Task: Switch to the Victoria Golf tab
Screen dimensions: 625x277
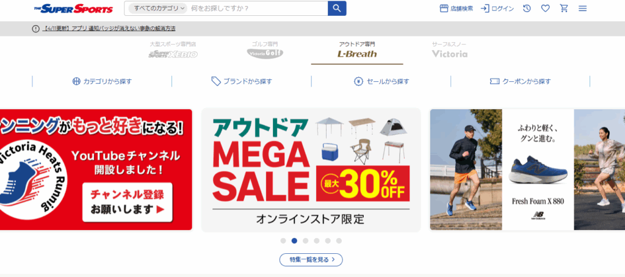Action: 265,50
